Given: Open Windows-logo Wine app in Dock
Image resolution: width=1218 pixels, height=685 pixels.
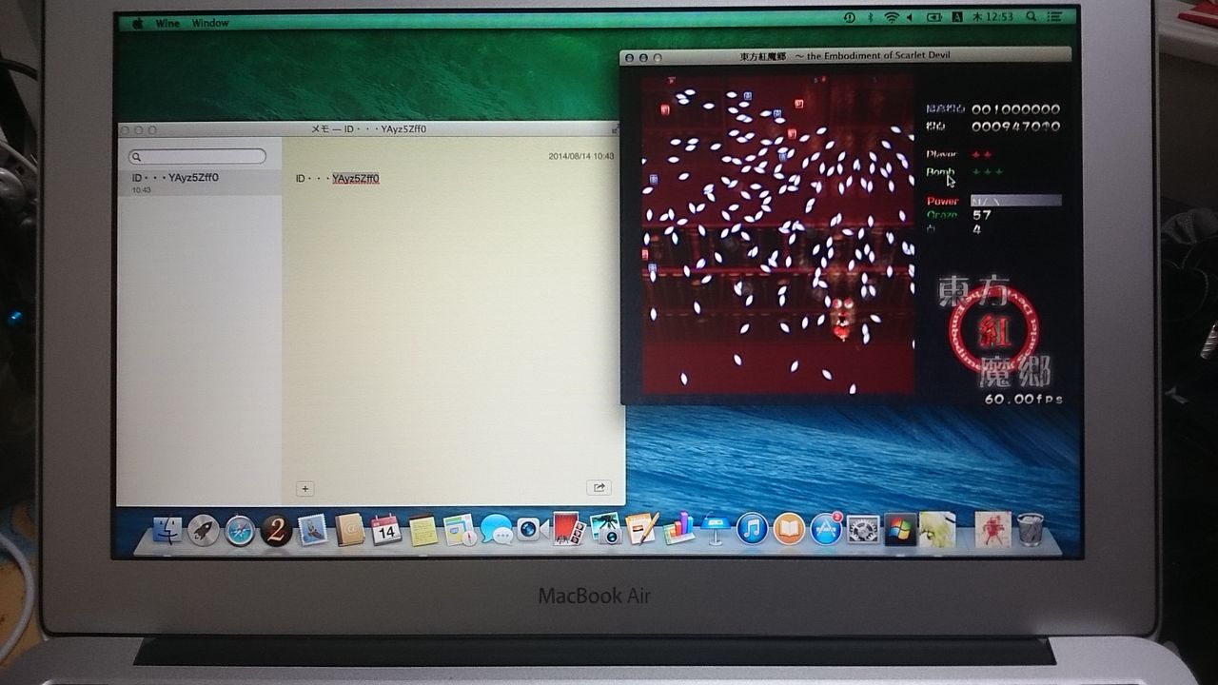Looking at the screenshot, I should click(899, 529).
